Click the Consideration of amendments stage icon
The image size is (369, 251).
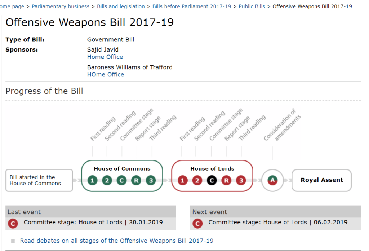pos(272,180)
